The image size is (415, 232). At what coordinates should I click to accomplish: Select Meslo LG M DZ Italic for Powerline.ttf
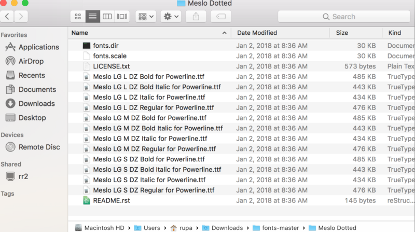pyautogui.click(x=150, y=139)
